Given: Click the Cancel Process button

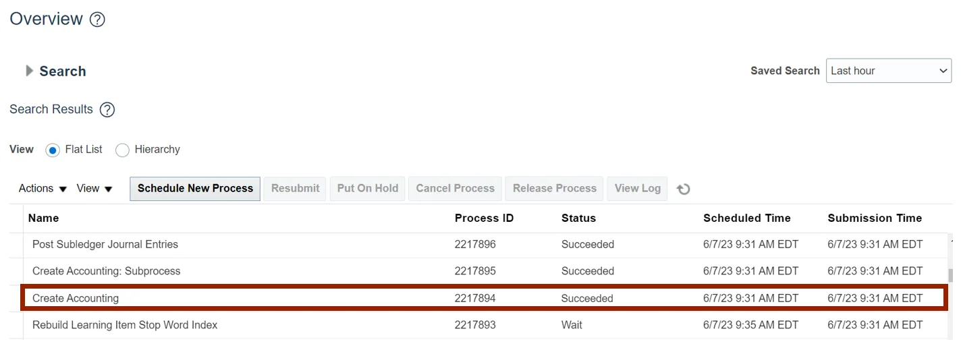Looking at the screenshot, I should point(455,189).
